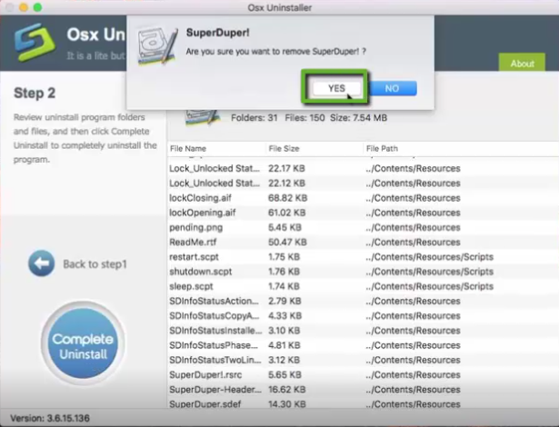Click path of restart.scpt row

(x=430, y=257)
